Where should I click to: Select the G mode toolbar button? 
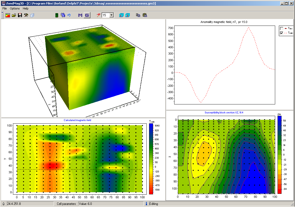coord(87,15)
